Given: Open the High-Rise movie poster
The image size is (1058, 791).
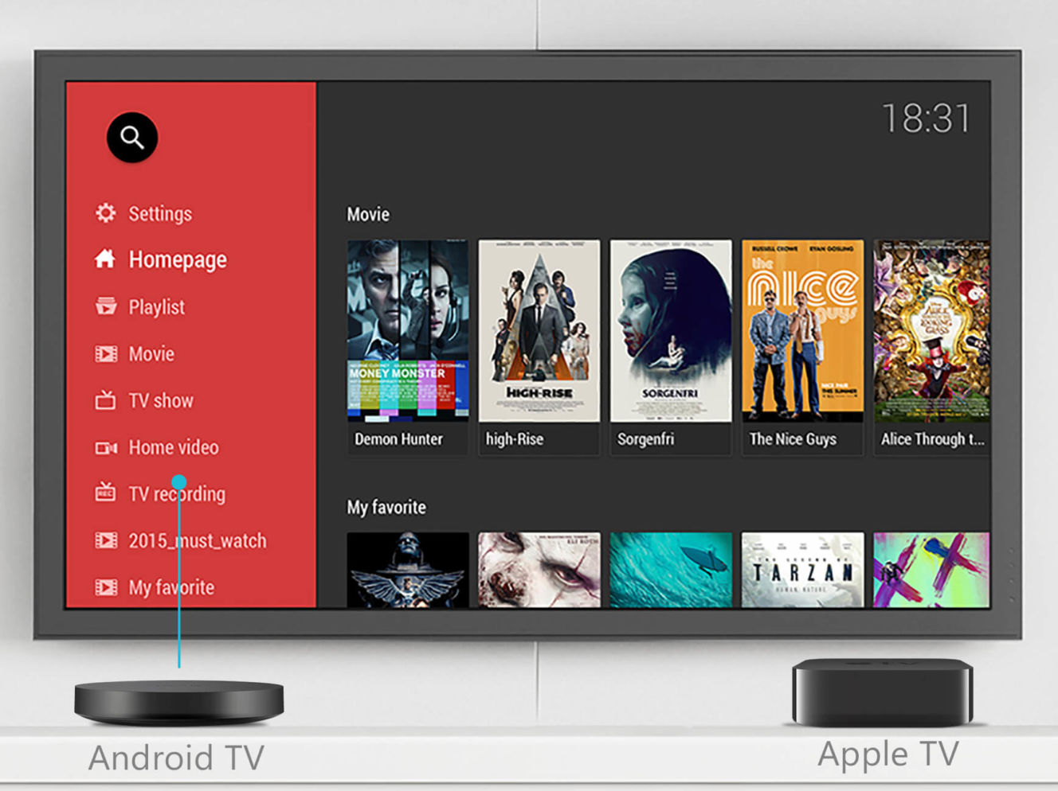Looking at the screenshot, I should [539, 330].
